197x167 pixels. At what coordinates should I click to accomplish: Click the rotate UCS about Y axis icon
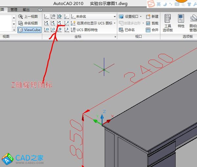[x=53, y=23]
